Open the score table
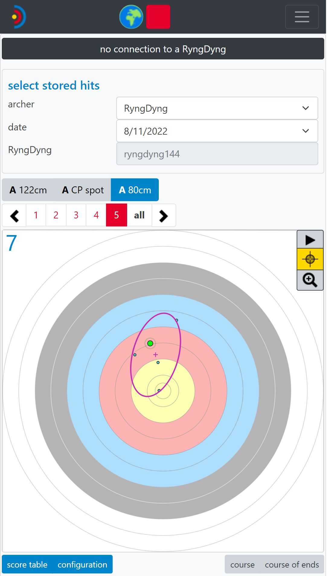 [27, 565]
